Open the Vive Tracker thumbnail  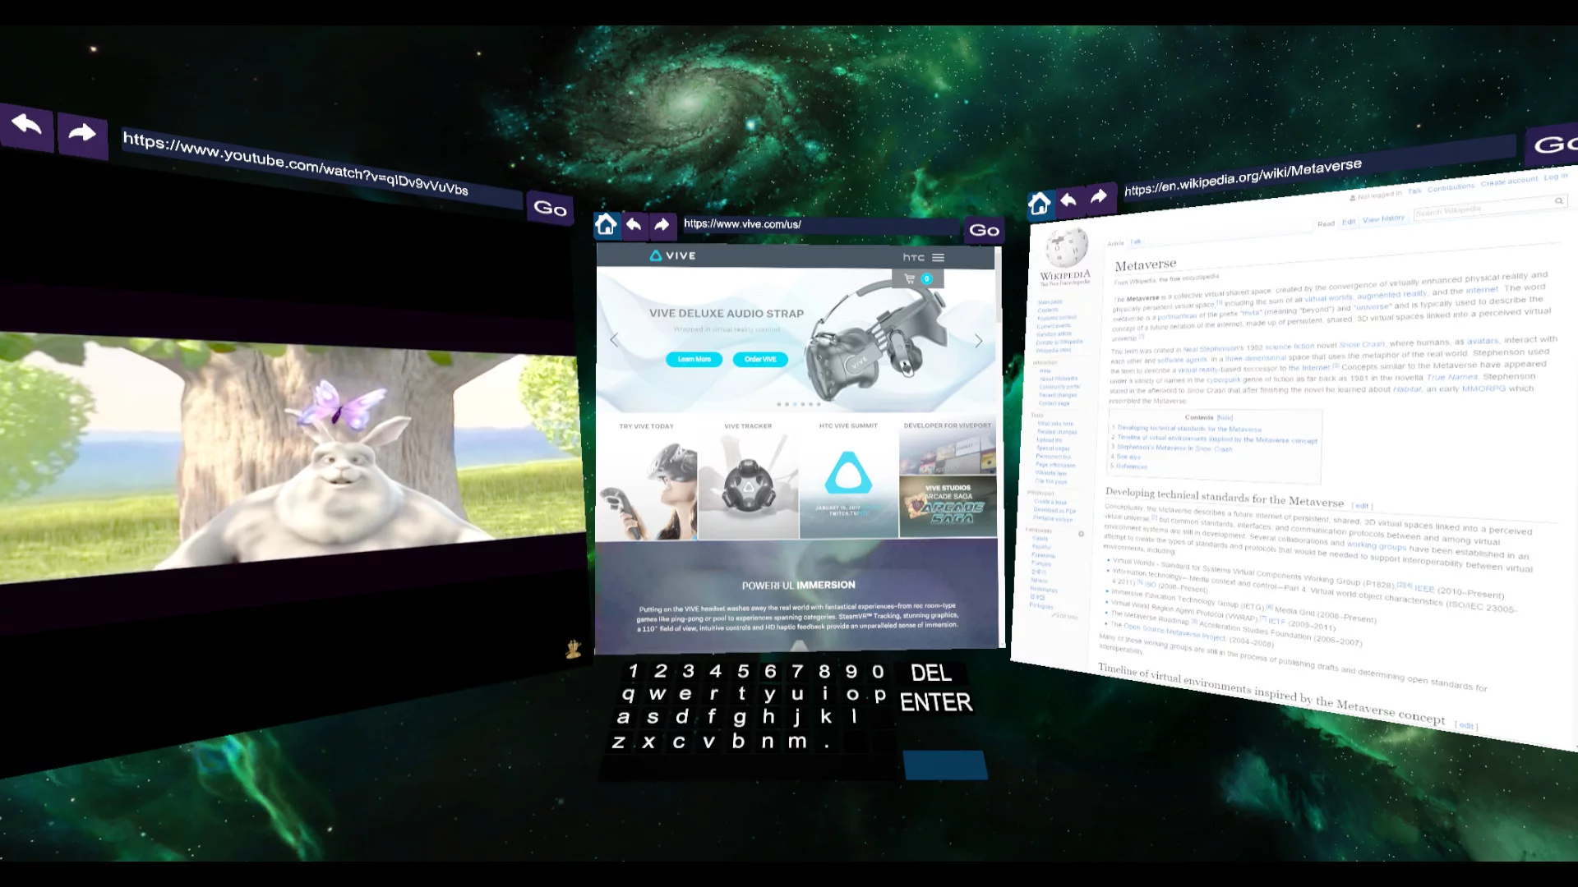pos(748,480)
